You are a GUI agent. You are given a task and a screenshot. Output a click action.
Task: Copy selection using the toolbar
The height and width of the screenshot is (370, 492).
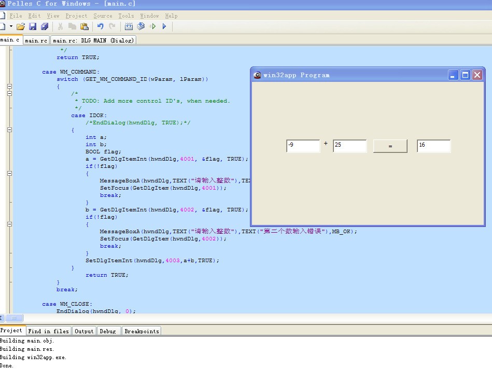pos(72,26)
